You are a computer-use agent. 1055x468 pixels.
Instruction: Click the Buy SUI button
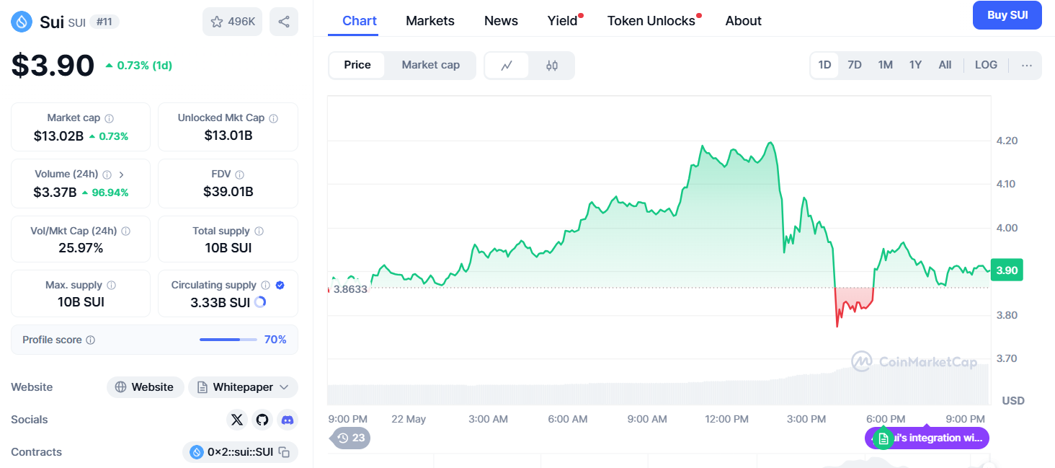tap(1007, 15)
